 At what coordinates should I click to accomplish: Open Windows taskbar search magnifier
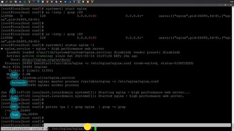(7, 2)
